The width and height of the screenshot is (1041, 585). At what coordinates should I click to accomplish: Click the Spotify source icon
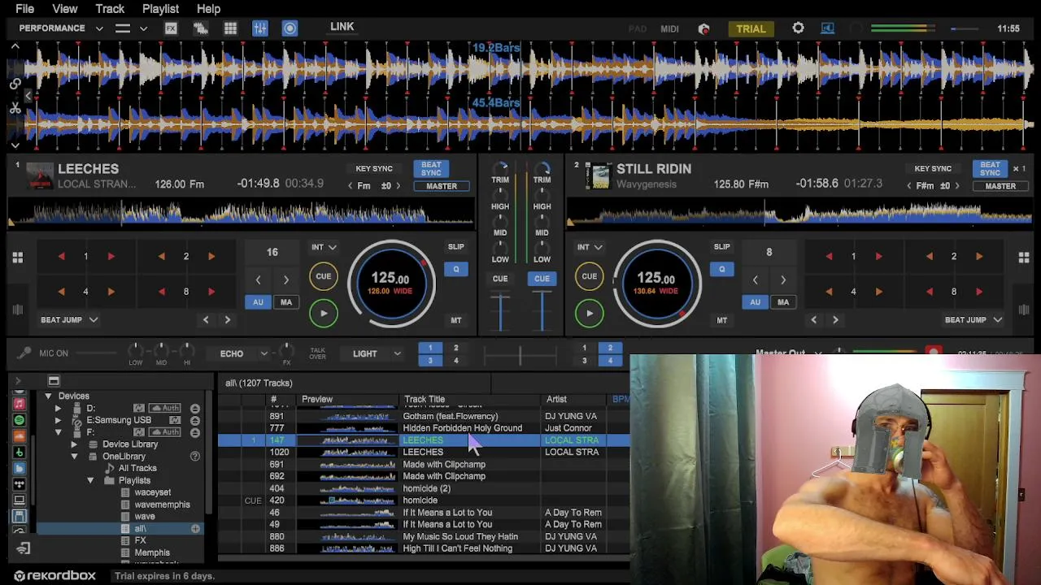coord(20,420)
